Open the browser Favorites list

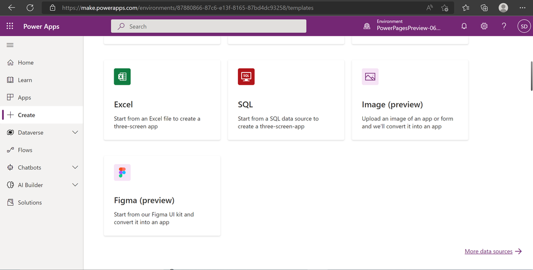[466, 7]
